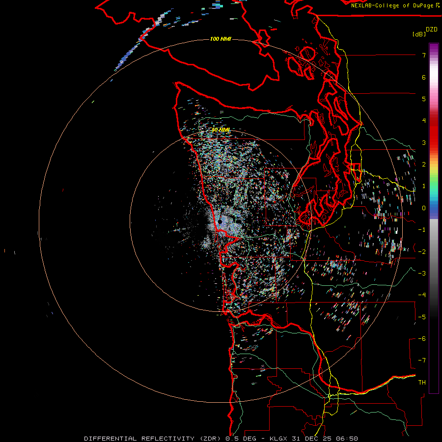Click the DIFFERENTIAL REFLECTIVITY (ZDR) caption text
The height and width of the screenshot is (442, 442).
(153, 439)
